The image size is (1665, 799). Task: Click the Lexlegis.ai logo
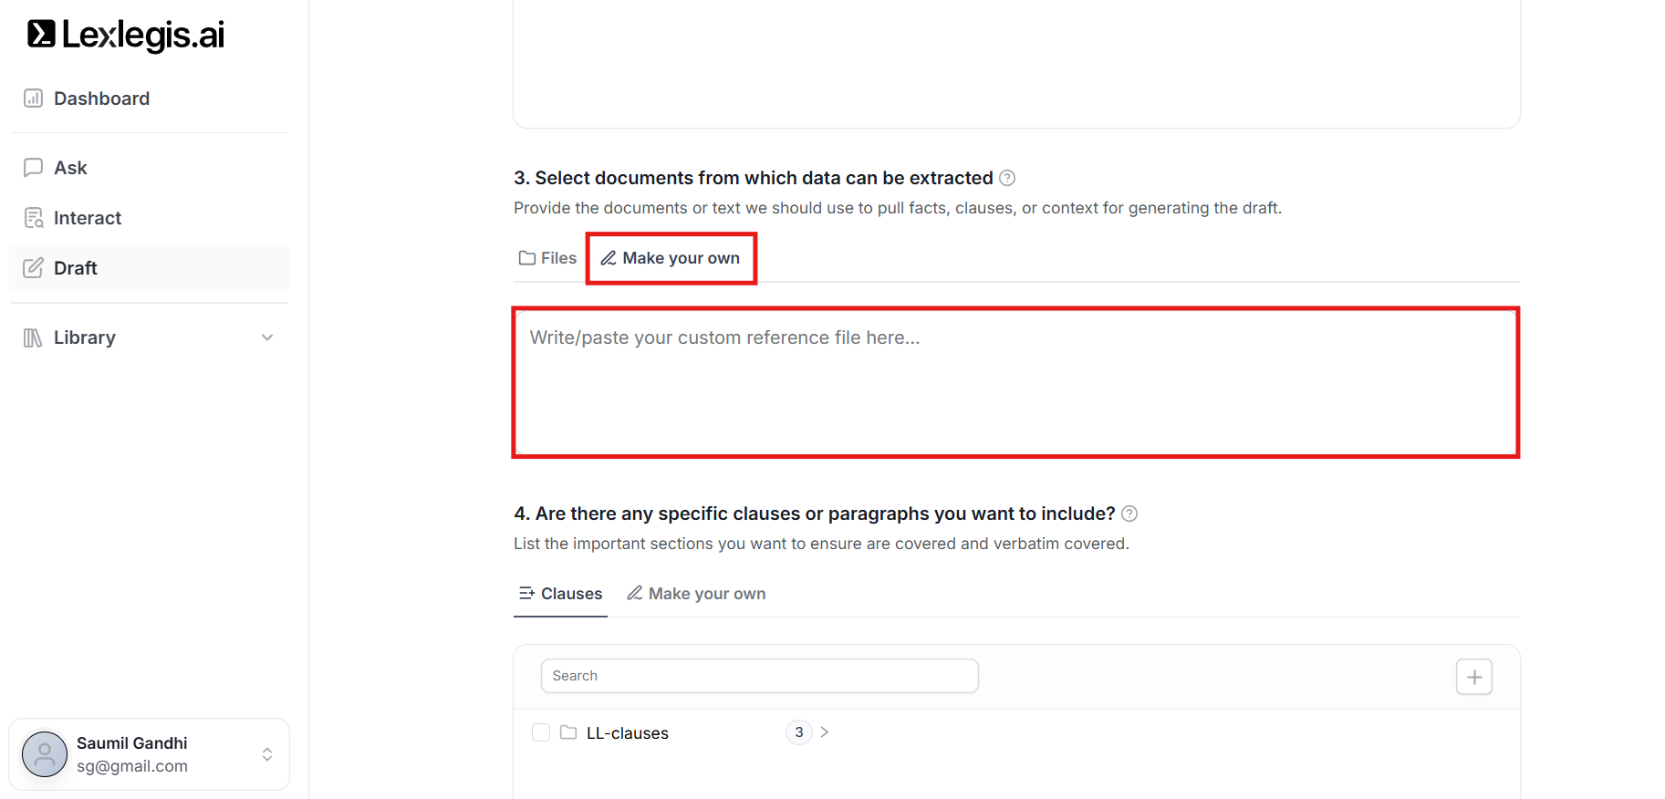coord(126,35)
